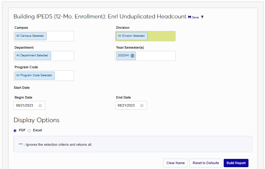Screen dimensions: 265x169
Task: Click the All Campus Selected tag
Action: point(30,36)
